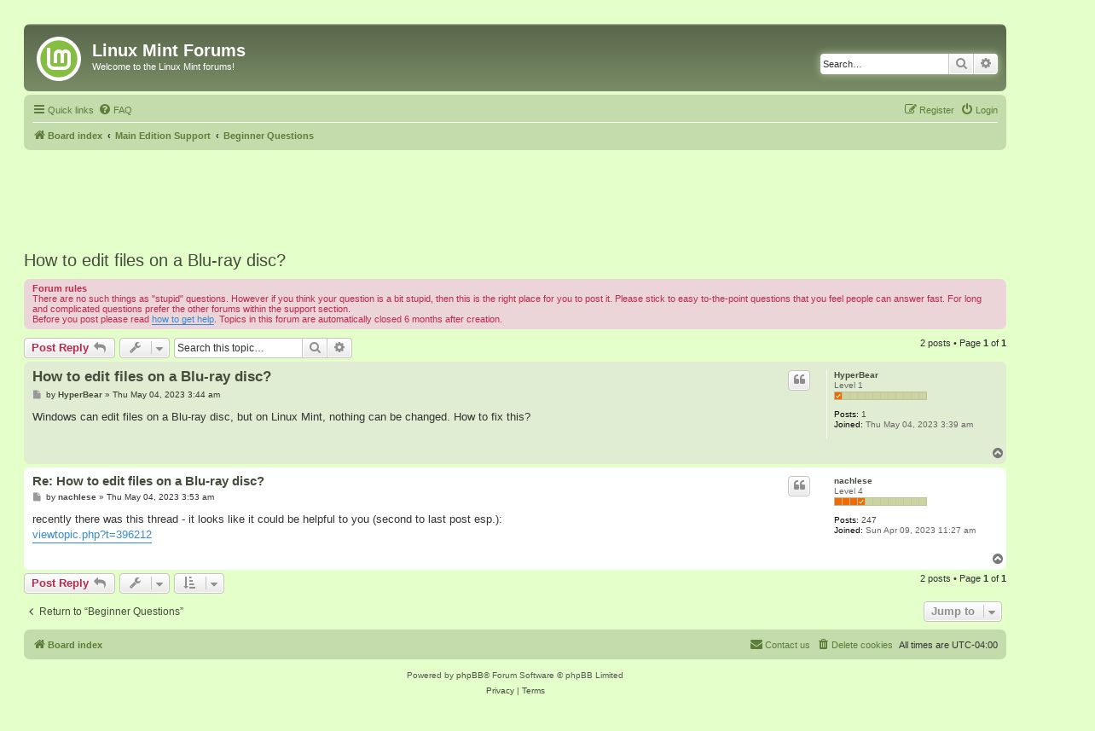The image size is (1095, 731).
Task: Click nachlese author name under reply title
Action: (x=77, y=497)
